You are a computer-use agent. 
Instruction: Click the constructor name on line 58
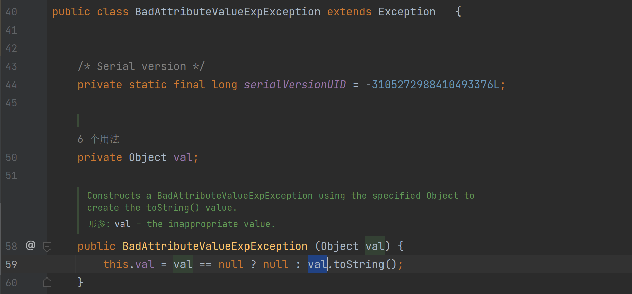point(215,247)
